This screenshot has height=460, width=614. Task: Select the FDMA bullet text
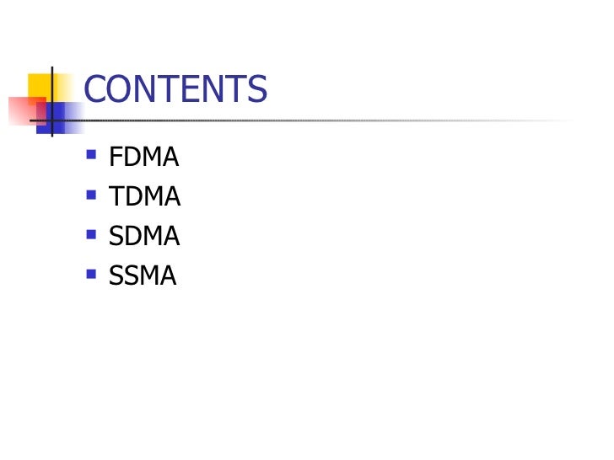[143, 157]
